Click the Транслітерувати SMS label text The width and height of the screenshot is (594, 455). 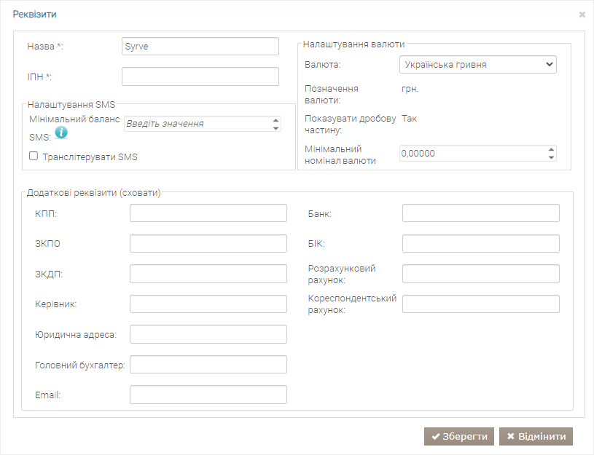(x=90, y=157)
